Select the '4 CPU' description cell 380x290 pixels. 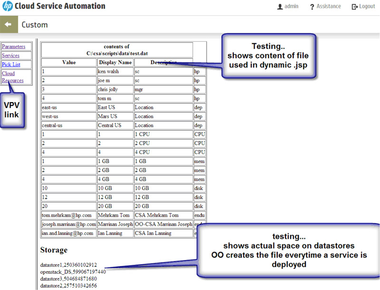tap(163, 152)
